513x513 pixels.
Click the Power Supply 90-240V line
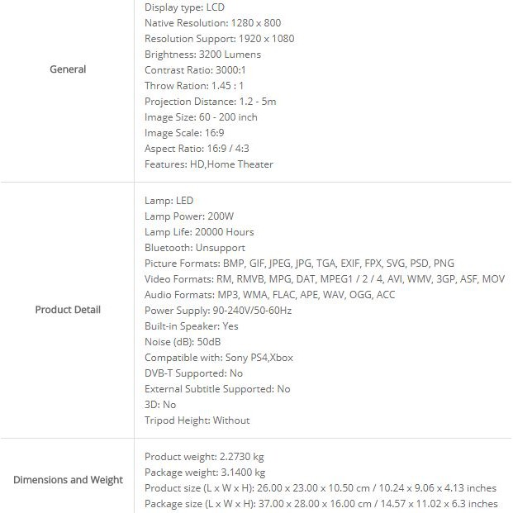[x=218, y=311]
